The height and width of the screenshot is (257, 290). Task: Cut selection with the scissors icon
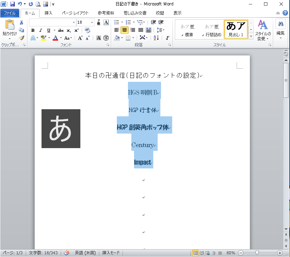point(21,22)
